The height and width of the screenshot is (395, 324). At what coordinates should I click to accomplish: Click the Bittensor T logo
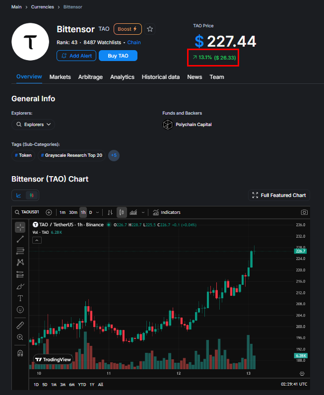tap(30, 42)
